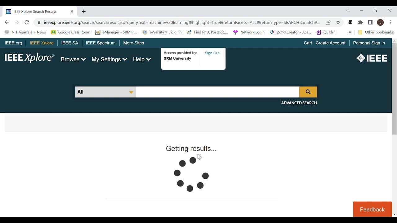This screenshot has width=397, height=223.
Task: Open the tab search chevron
Action: point(347,11)
